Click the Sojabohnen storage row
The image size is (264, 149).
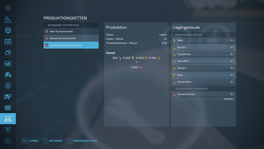click(204, 55)
